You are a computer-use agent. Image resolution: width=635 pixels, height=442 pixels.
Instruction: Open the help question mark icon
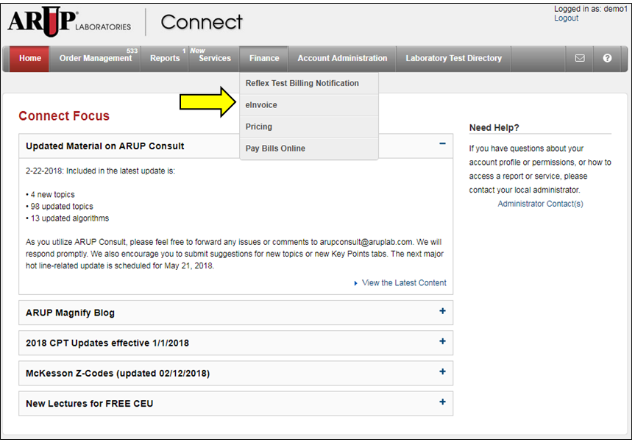pos(607,58)
